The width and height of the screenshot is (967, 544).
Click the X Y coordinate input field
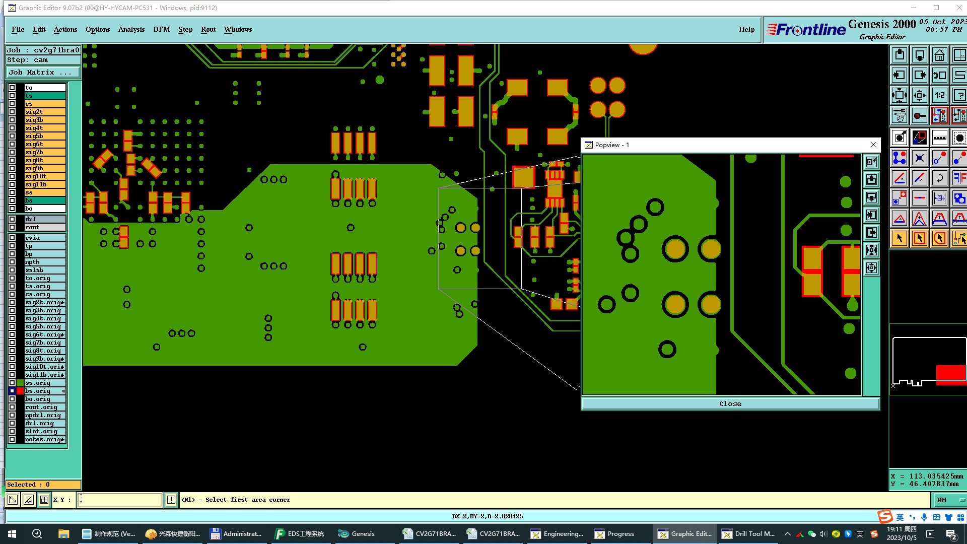coord(120,500)
